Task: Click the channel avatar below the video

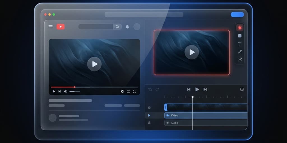Action: tap(52, 118)
